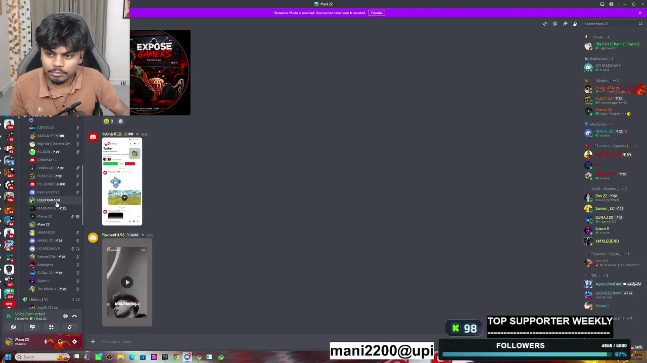Open Microsoft Edge from the taskbar
This screenshot has width=647, height=363.
coord(131,357)
